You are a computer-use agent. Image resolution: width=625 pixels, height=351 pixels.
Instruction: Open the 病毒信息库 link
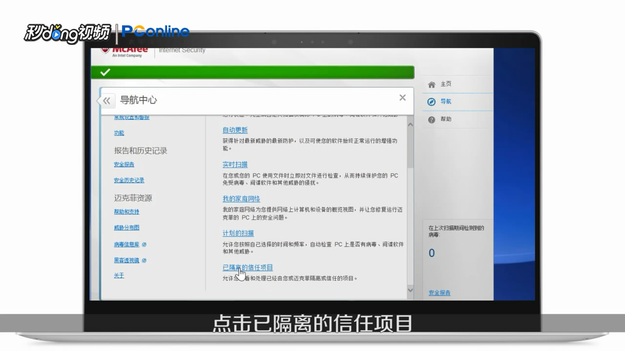tap(126, 245)
